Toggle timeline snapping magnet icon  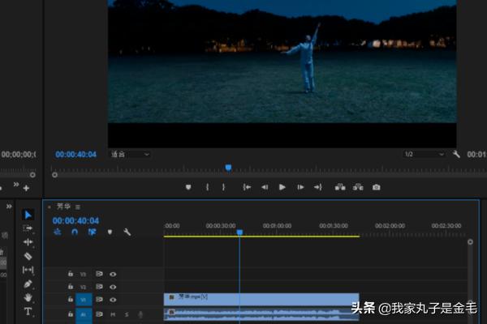click(x=75, y=232)
